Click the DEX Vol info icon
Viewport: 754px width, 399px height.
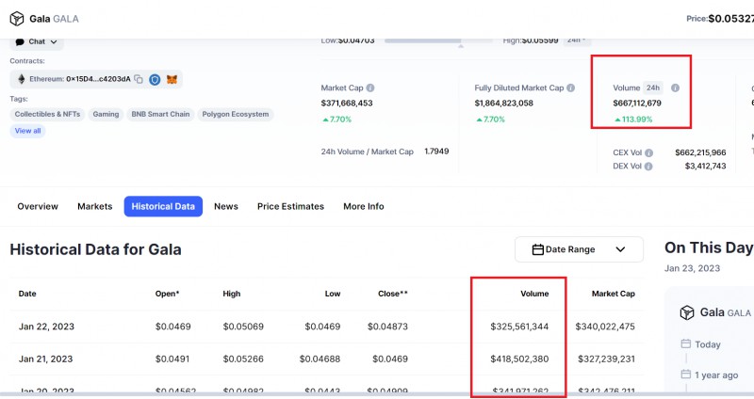(x=648, y=167)
